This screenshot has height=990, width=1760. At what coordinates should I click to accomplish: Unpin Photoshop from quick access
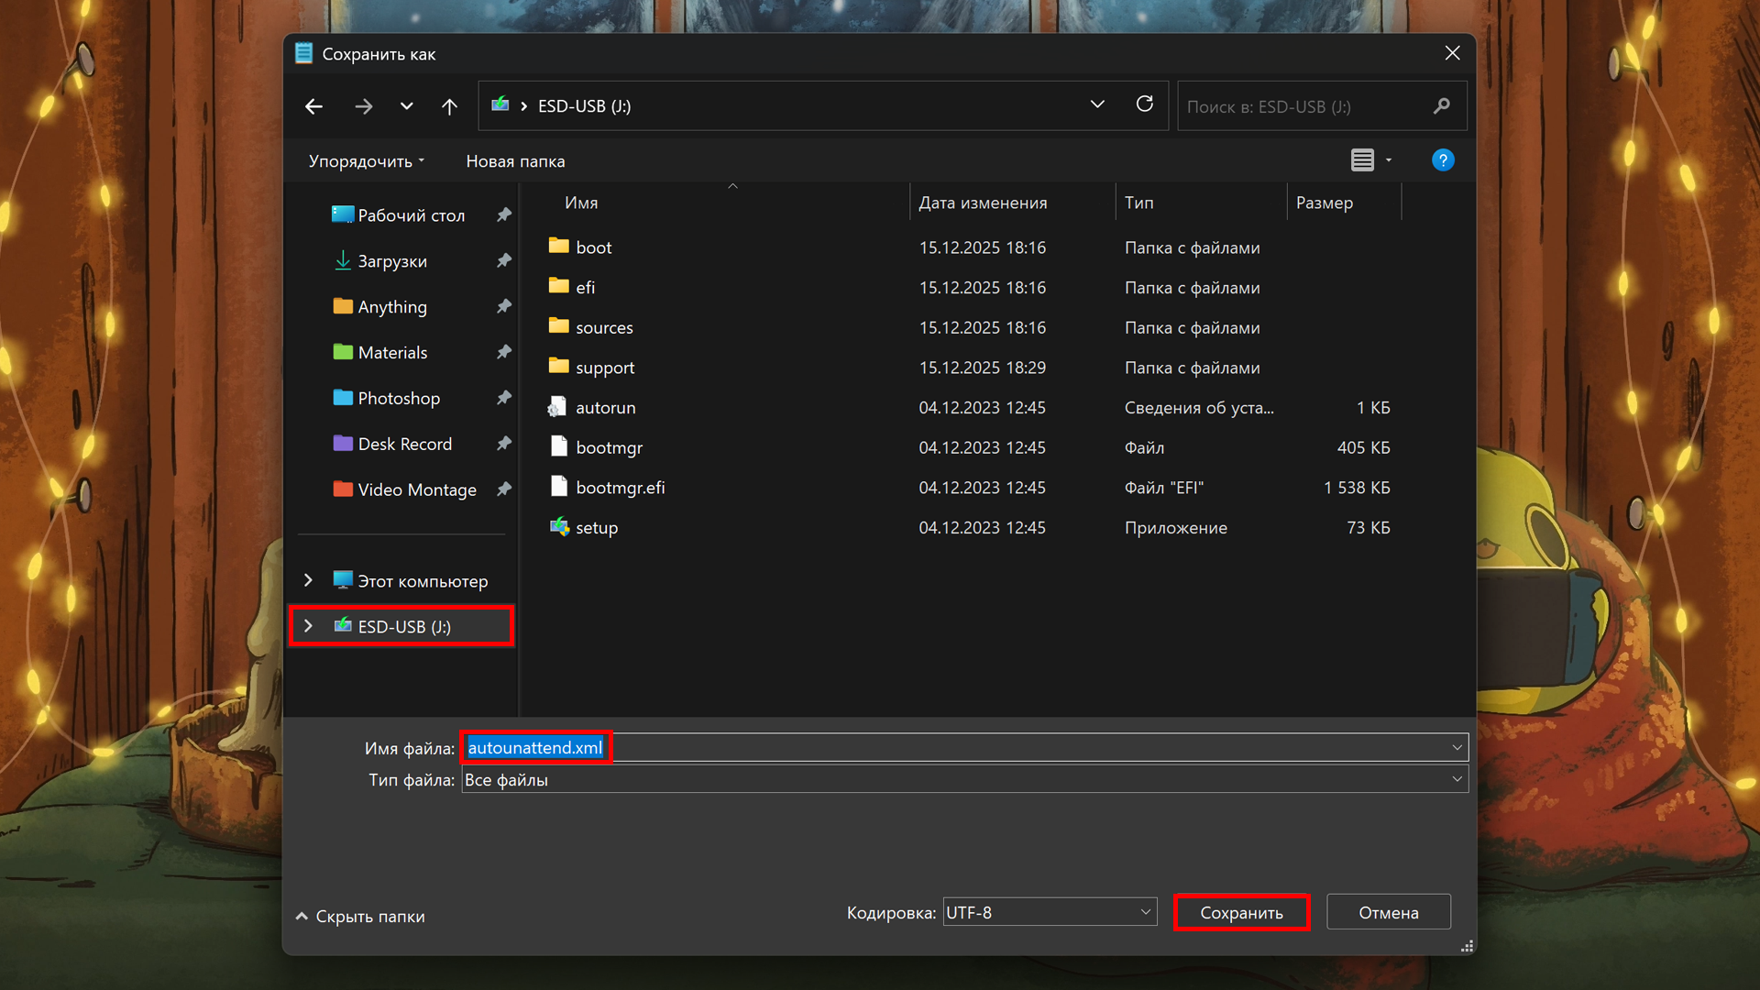tap(503, 398)
